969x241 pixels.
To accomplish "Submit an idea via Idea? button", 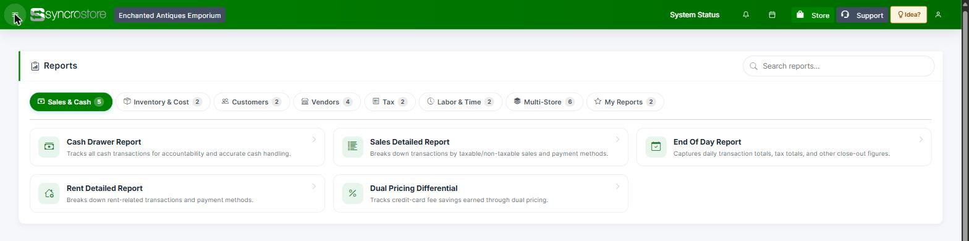I will (x=908, y=15).
